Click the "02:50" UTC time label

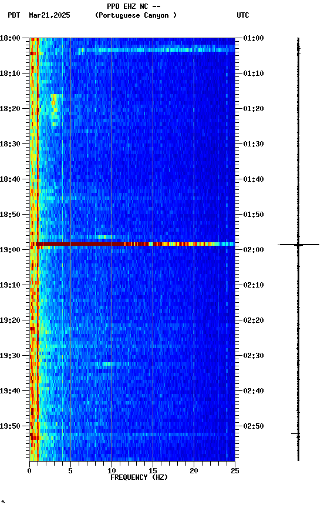254,426
